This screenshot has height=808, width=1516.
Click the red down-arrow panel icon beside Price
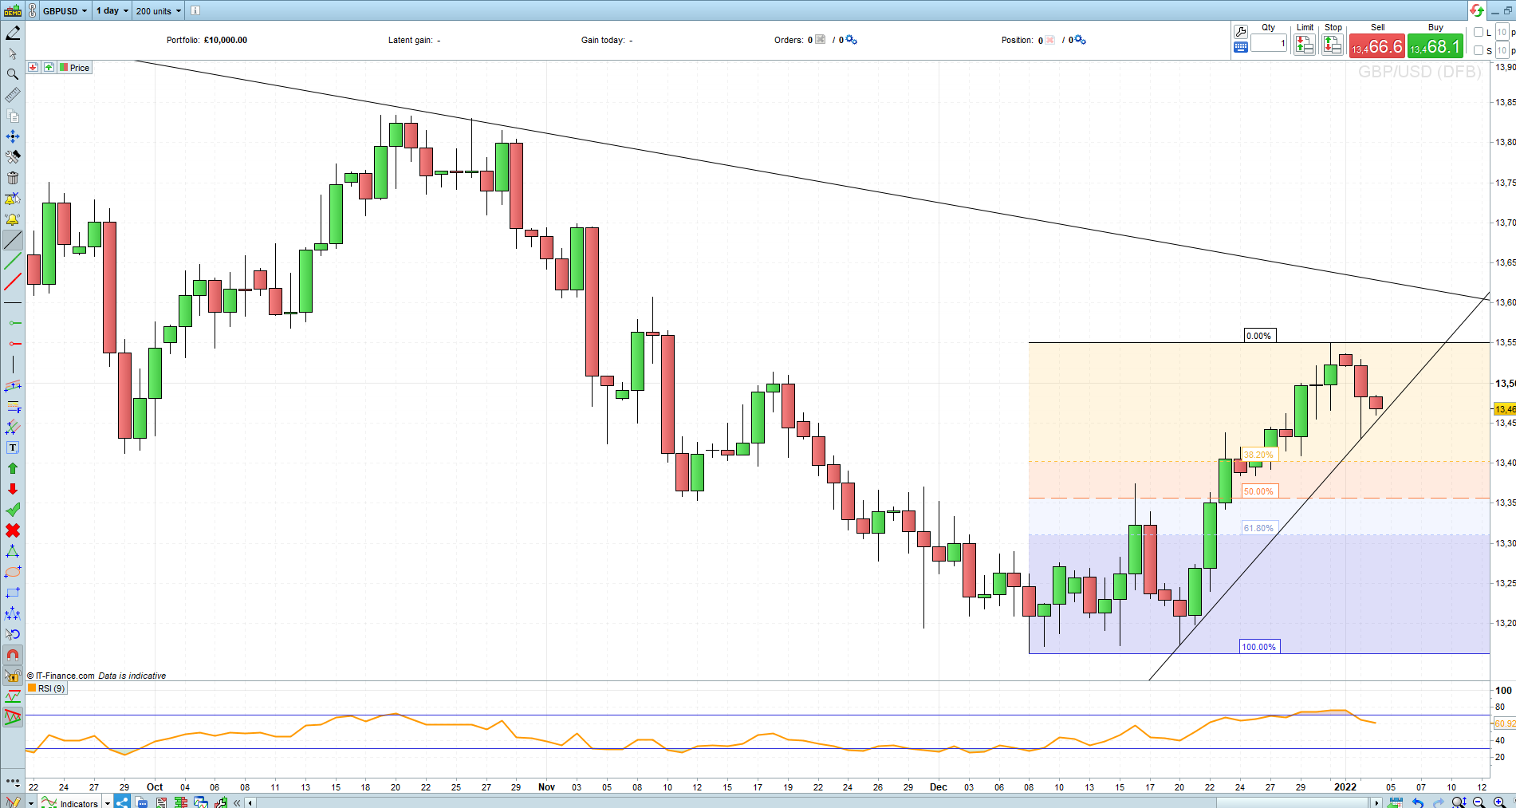tap(33, 68)
